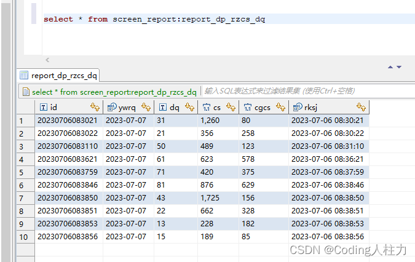Select rksj cell 2023-07-06 08:38:51

click(329, 211)
